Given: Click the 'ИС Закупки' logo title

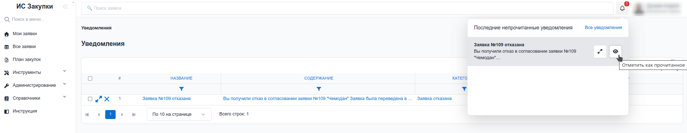Looking at the screenshot, I should [x=34, y=6].
